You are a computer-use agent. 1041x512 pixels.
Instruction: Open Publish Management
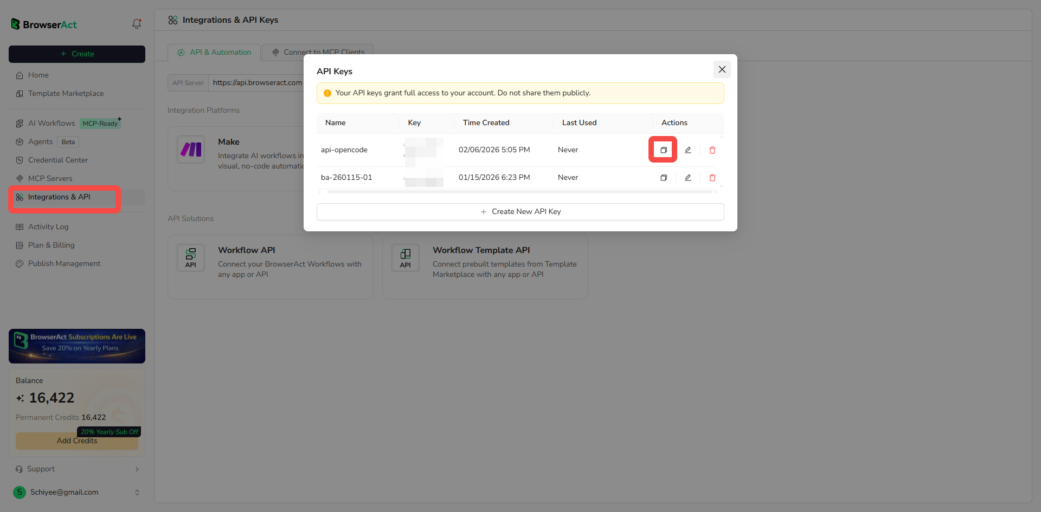pos(64,263)
